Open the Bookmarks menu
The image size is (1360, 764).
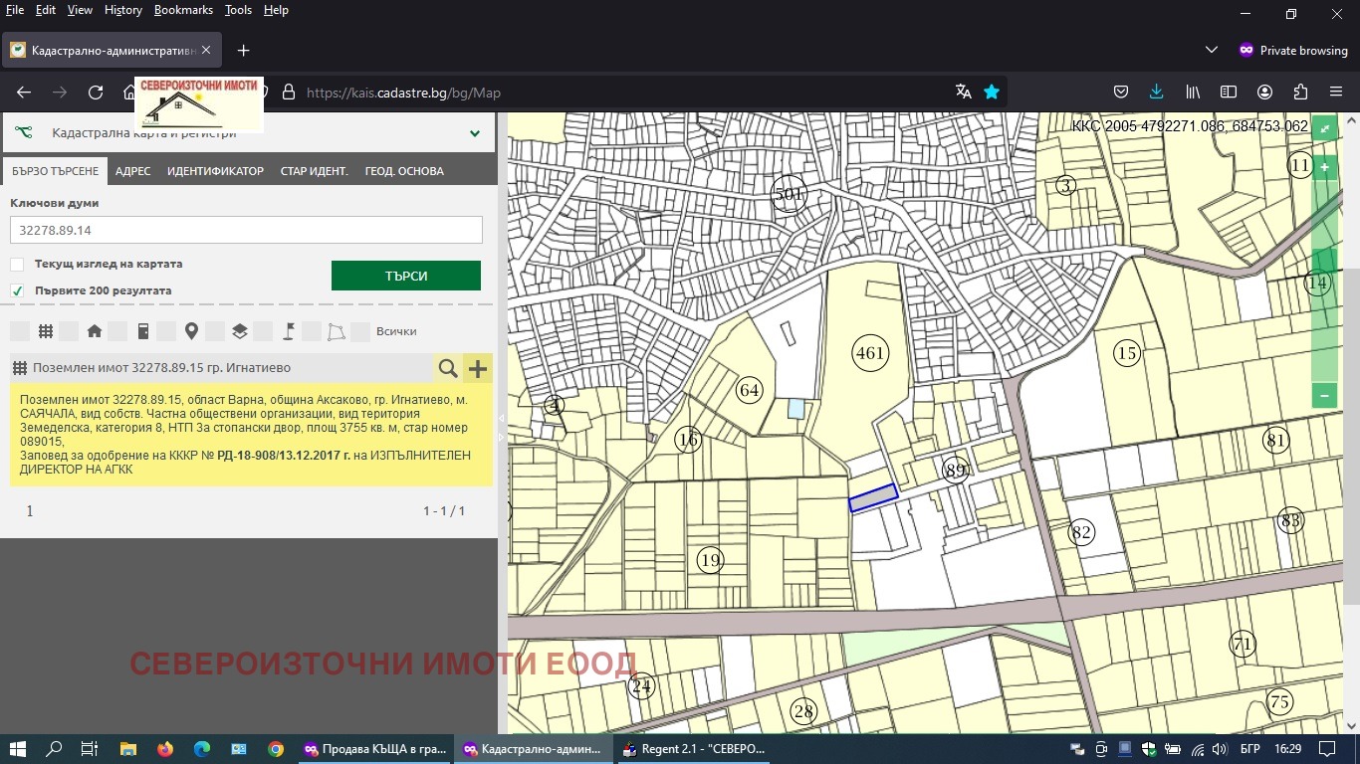click(183, 10)
